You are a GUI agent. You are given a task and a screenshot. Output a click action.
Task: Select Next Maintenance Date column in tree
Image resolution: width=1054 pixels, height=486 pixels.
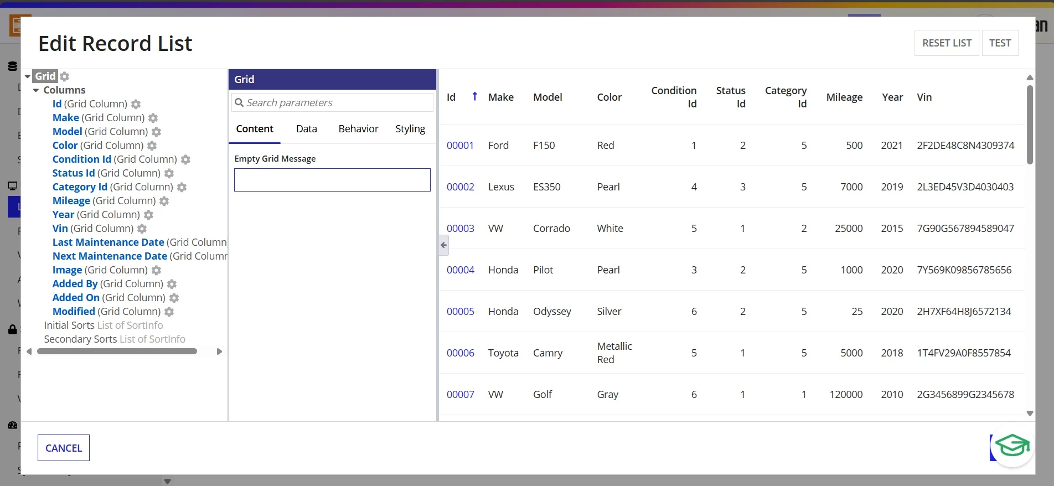click(x=110, y=256)
